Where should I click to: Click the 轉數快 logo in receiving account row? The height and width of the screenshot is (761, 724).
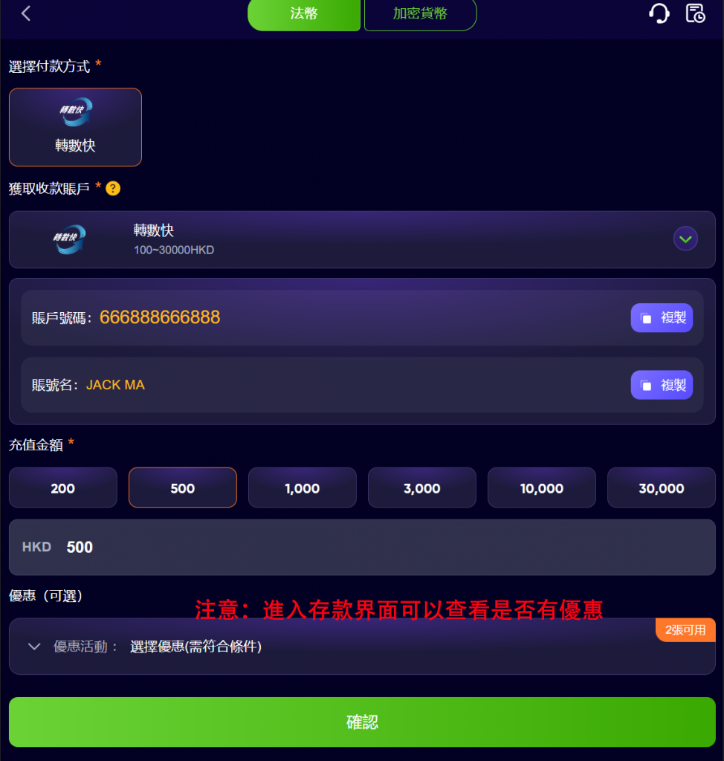pos(69,239)
